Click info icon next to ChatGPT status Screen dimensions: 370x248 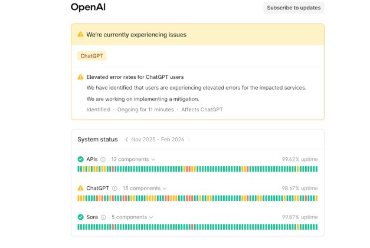(114, 188)
